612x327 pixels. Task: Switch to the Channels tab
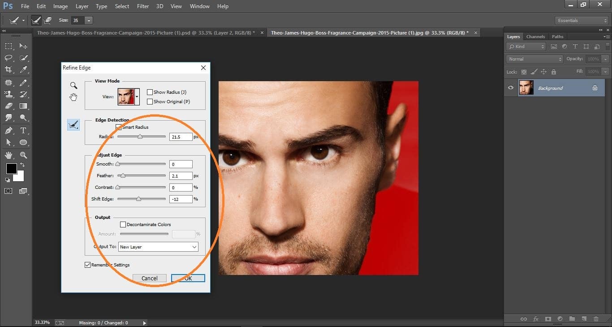(x=535, y=36)
